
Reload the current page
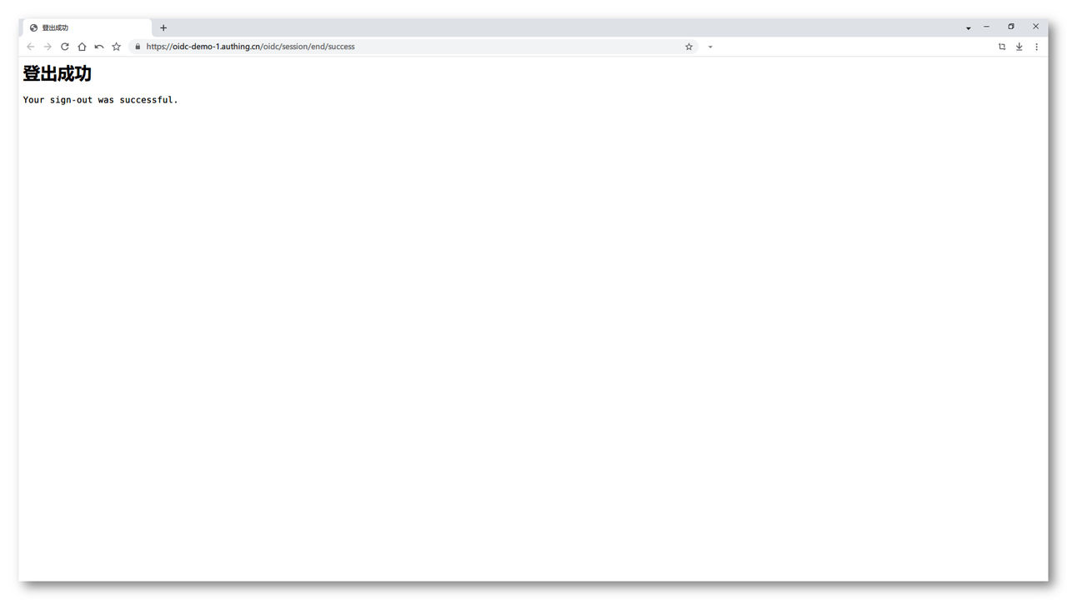point(64,47)
